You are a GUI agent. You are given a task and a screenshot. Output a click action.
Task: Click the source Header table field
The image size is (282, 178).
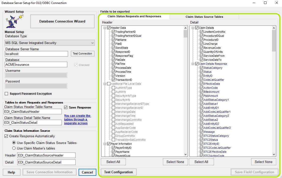coord(46,155)
